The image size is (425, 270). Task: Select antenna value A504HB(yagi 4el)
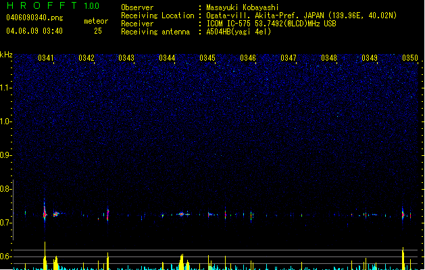239,32
